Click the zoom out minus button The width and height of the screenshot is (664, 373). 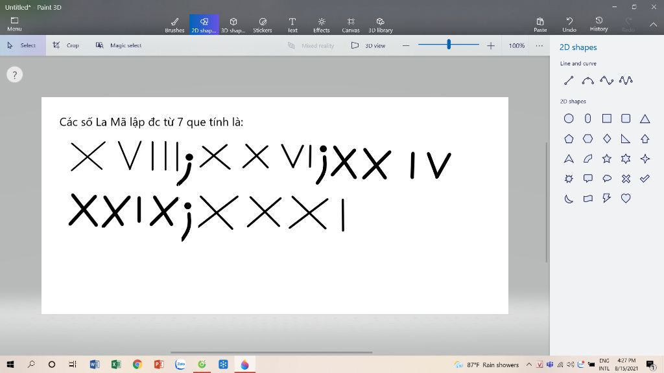406,45
